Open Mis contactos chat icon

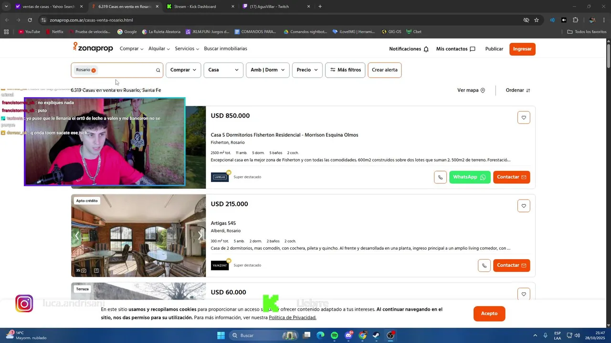click(473, 49)
